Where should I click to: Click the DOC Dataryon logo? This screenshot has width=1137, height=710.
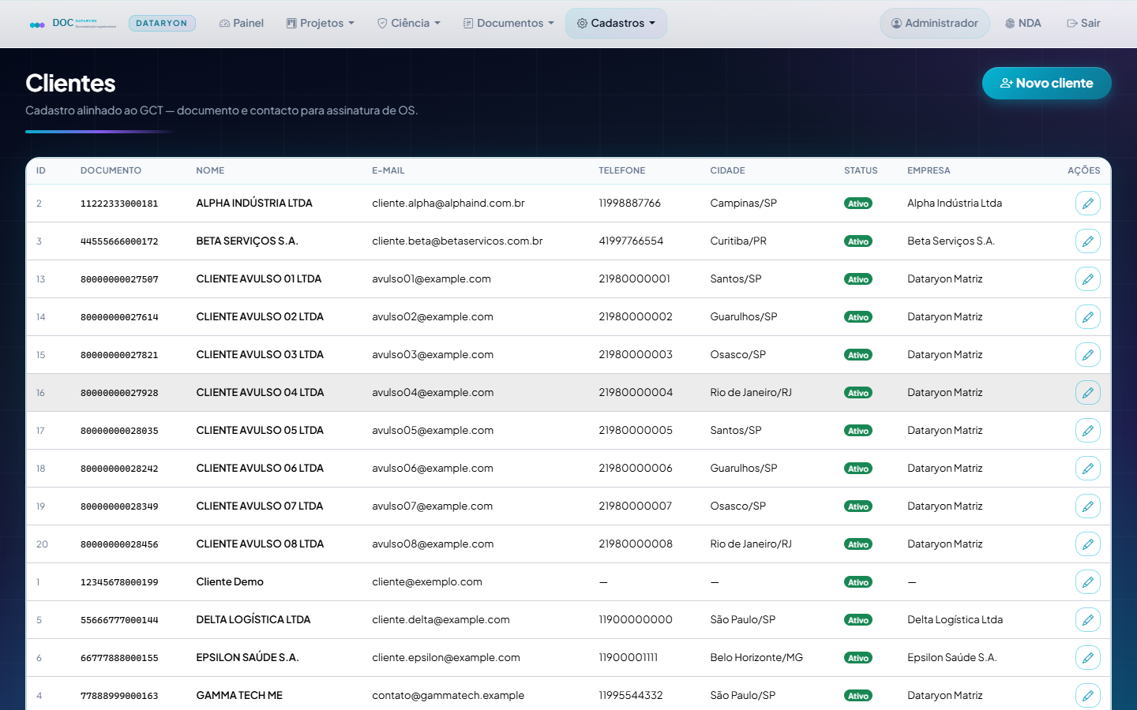click(73, 24)
